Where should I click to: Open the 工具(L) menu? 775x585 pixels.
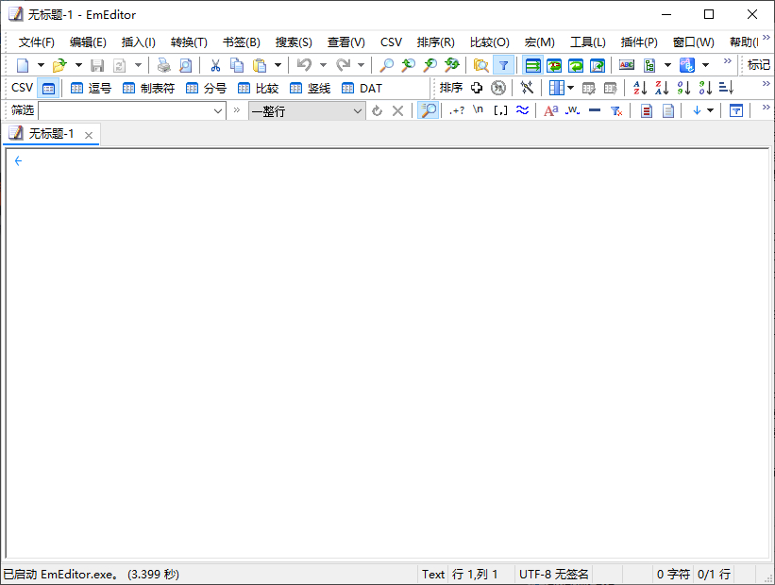(588, 42)
